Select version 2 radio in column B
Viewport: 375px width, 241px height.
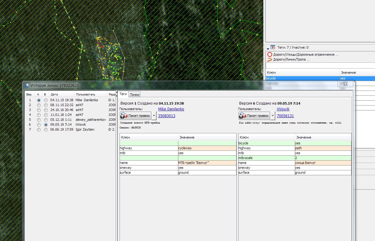[46, 105]
